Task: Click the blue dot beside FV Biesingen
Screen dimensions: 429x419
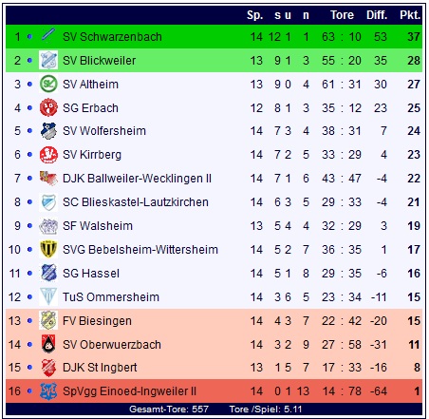Action: (29, 321)
